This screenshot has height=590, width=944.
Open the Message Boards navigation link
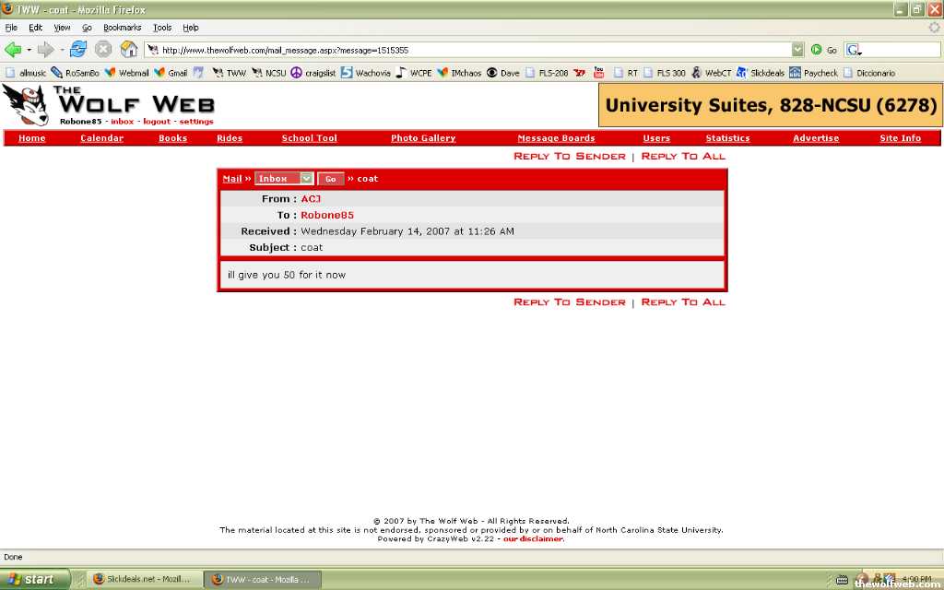click(556, 138)
